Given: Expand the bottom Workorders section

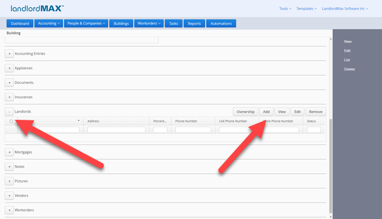Looking at the screenshot, I should 9,210.
